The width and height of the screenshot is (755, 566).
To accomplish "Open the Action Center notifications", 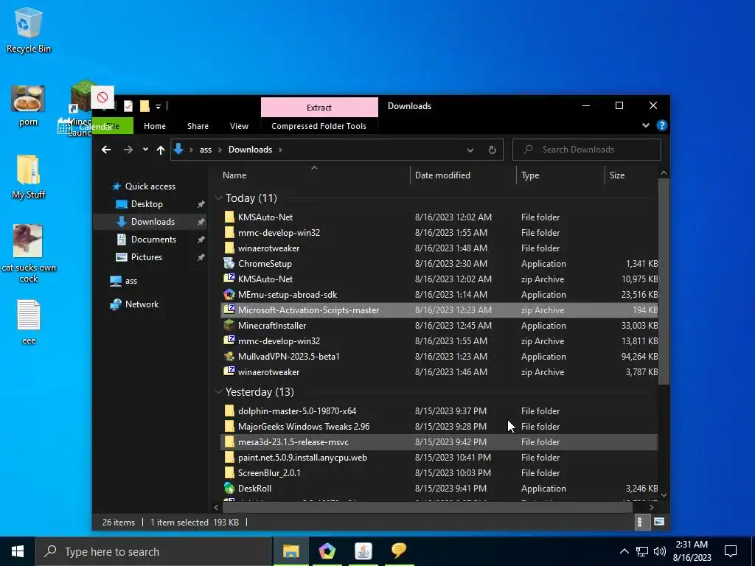I will point(731,551).
